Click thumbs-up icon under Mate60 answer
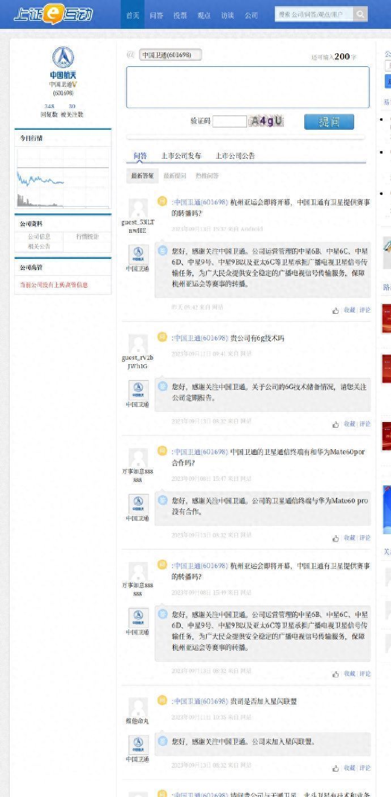The height and width of the screenshot is (797, 391). point(335,538)
